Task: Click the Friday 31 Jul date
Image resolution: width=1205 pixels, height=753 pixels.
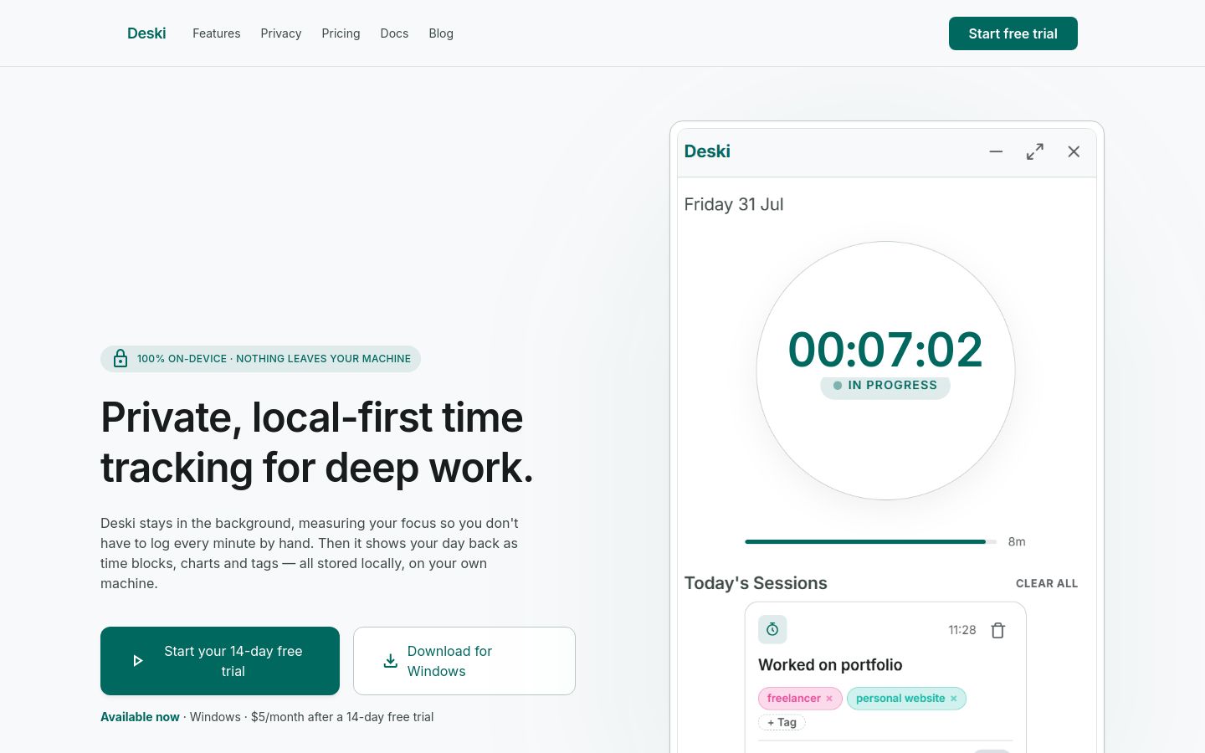Action: 734,204
